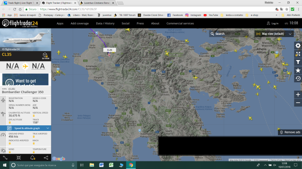Image resolution: width=302 pixels, height=169 pixels.
Task: Click the share icon in flight panel
Action: click(46, 158)
